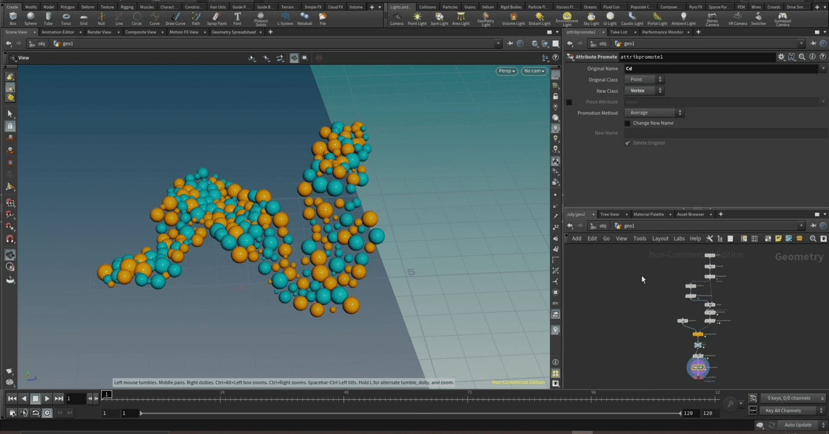The height and width of the screenshot is (434, 829).
Task: Switch to the Geometry Spreadsheet tab
Action: pos(234,32)
